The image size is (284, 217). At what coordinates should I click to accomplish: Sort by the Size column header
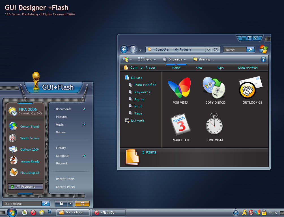coord(199,68)
